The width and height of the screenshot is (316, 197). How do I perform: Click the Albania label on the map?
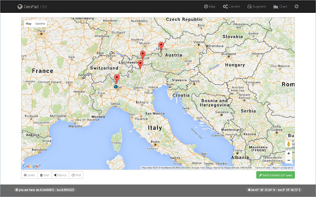240,158
